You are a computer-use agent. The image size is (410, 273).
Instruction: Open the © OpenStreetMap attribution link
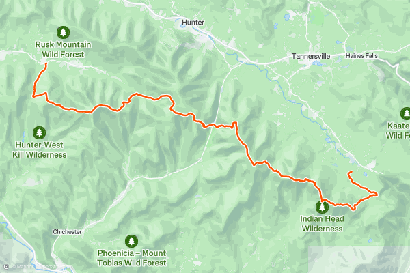[54, 267]
